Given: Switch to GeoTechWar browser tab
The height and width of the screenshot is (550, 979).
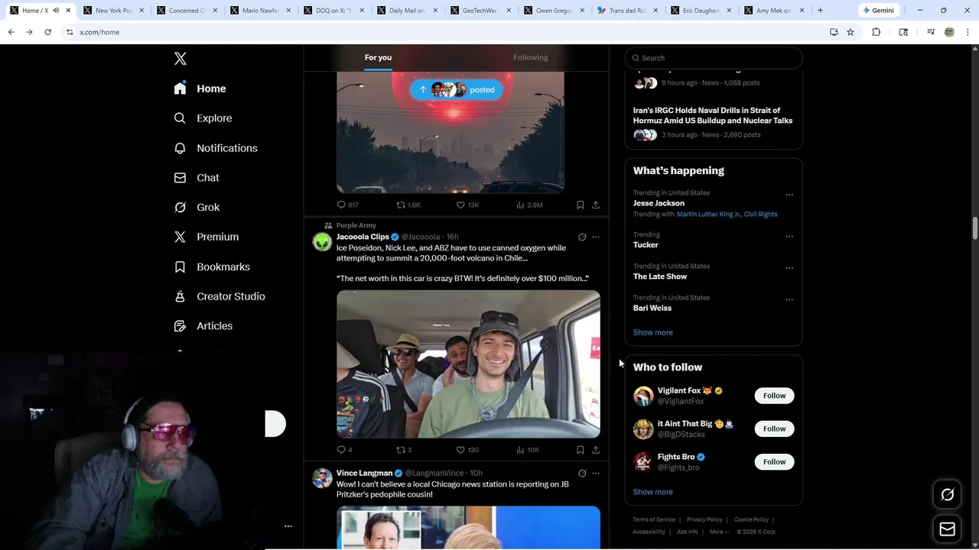Looking at the screenshot, I should (480, 11).
